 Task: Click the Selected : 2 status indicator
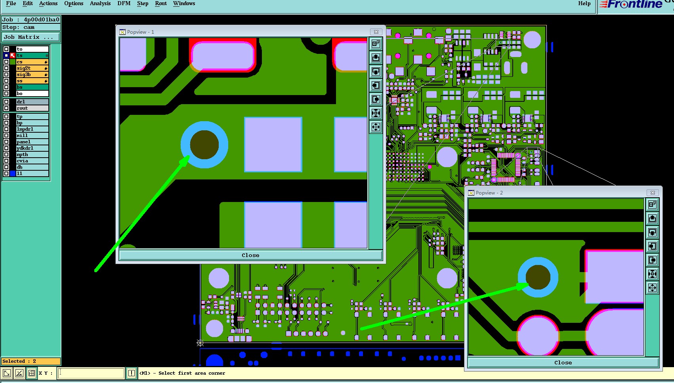pos(31,361)
